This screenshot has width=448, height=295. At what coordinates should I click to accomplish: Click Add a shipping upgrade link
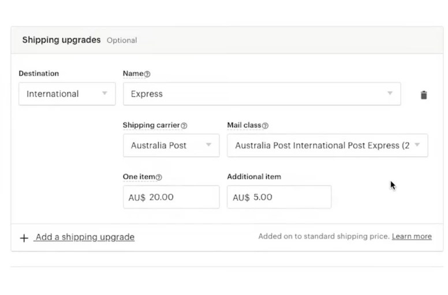click(x=85, y=237)
